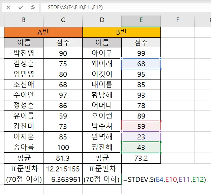Viewport: 211px width, 194px height.
Task: Select column F header
Action: (178, 20)
